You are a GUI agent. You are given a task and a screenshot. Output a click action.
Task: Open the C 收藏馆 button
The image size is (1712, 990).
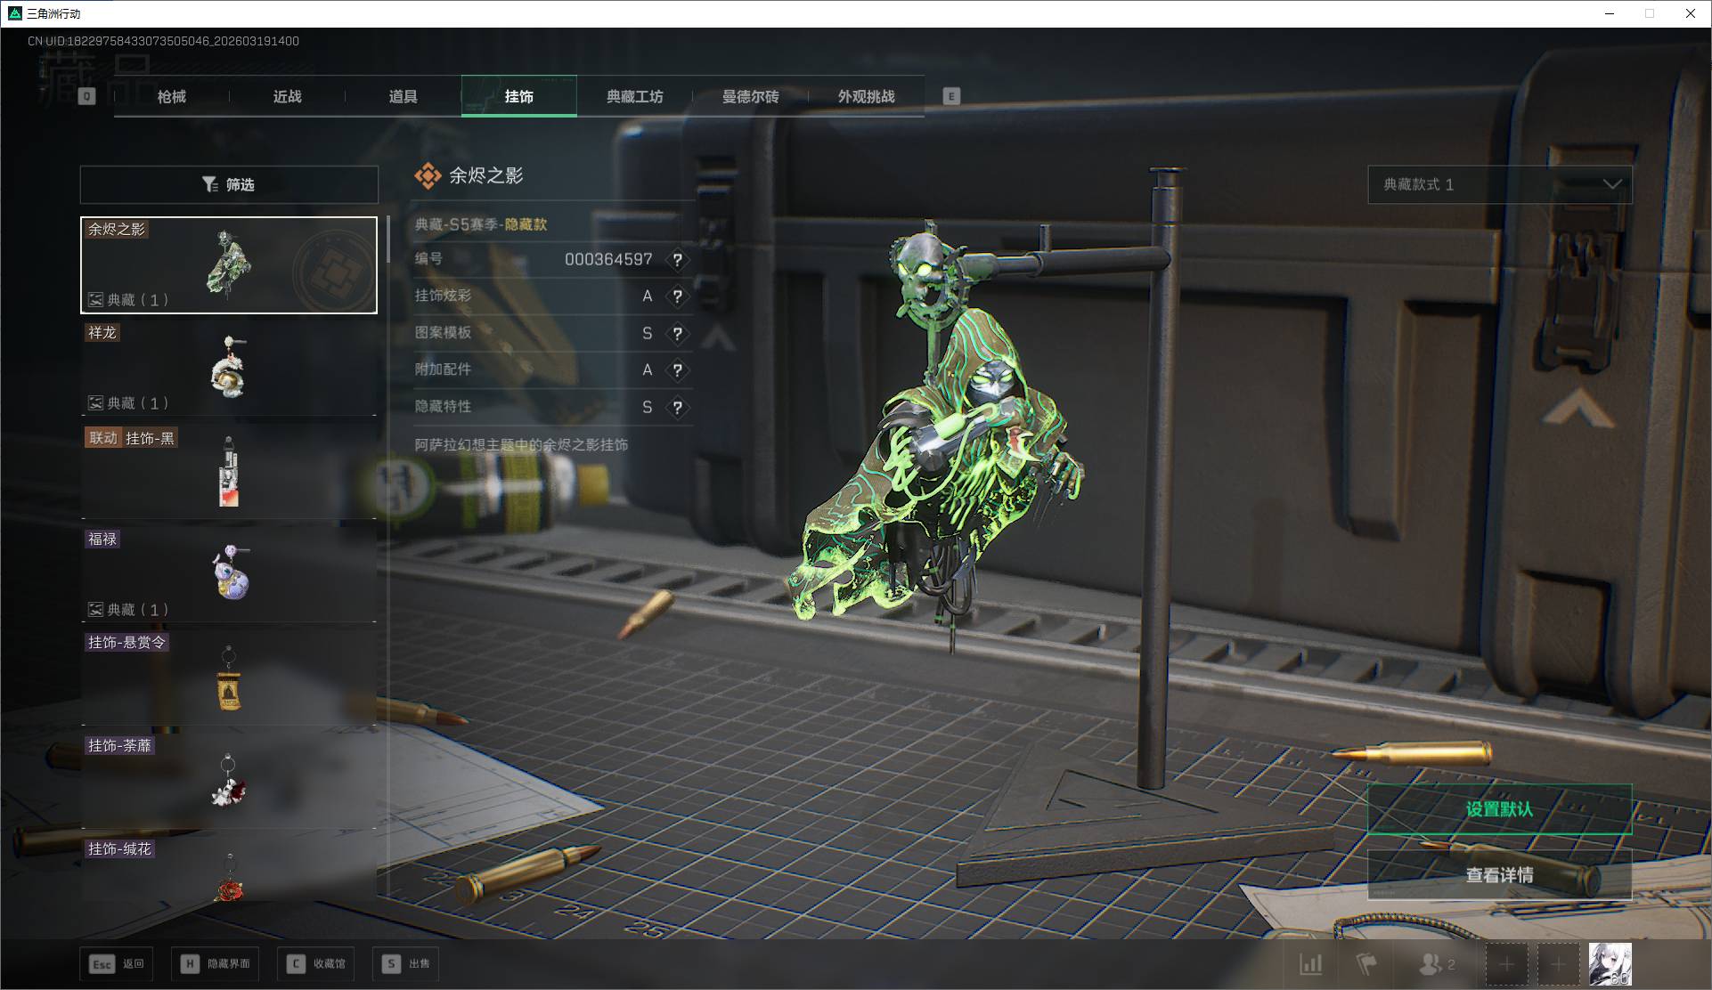pos(316,963)
